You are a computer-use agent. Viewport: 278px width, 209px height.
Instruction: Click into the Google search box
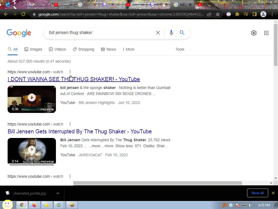101,33
